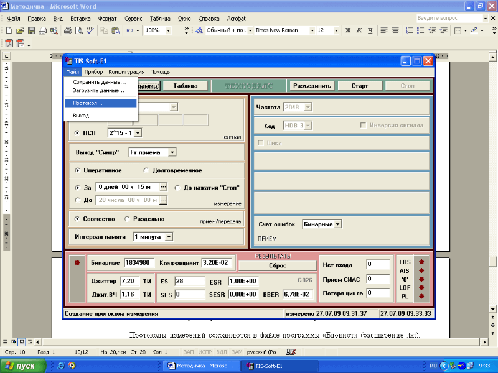
Task: Switch to Методичка Word taskbar button
Action: click(201, 366)
